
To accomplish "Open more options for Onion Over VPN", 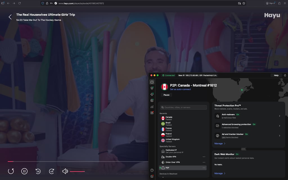I will [x=204, y=162].
